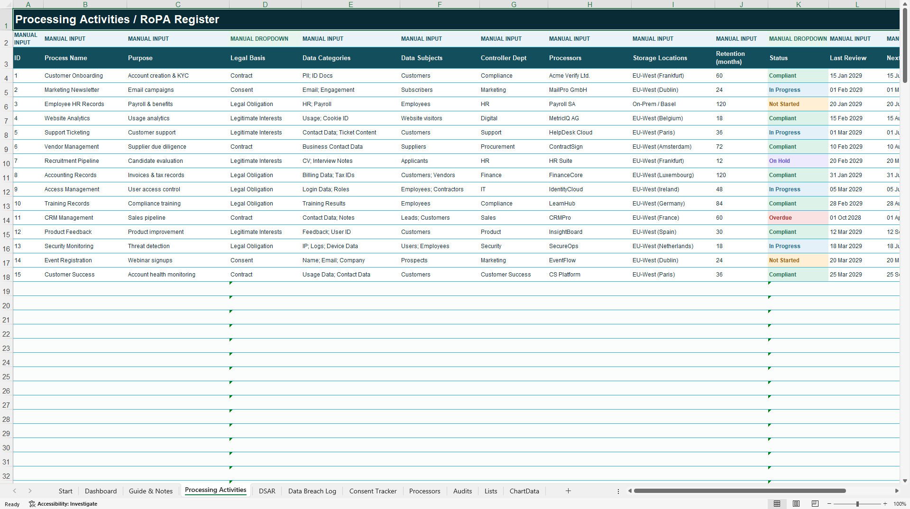
Task: Select Not Started status for Event Registration
Action: click(x=798, y=260)
